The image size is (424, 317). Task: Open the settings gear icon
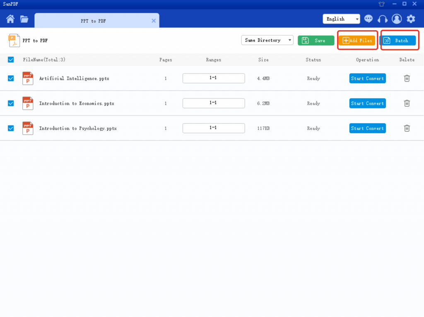click(x=411, y=19)
